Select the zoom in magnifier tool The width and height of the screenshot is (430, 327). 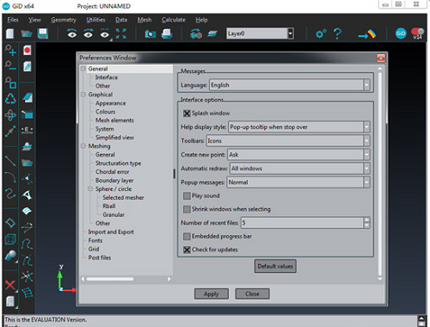(10, 50)
